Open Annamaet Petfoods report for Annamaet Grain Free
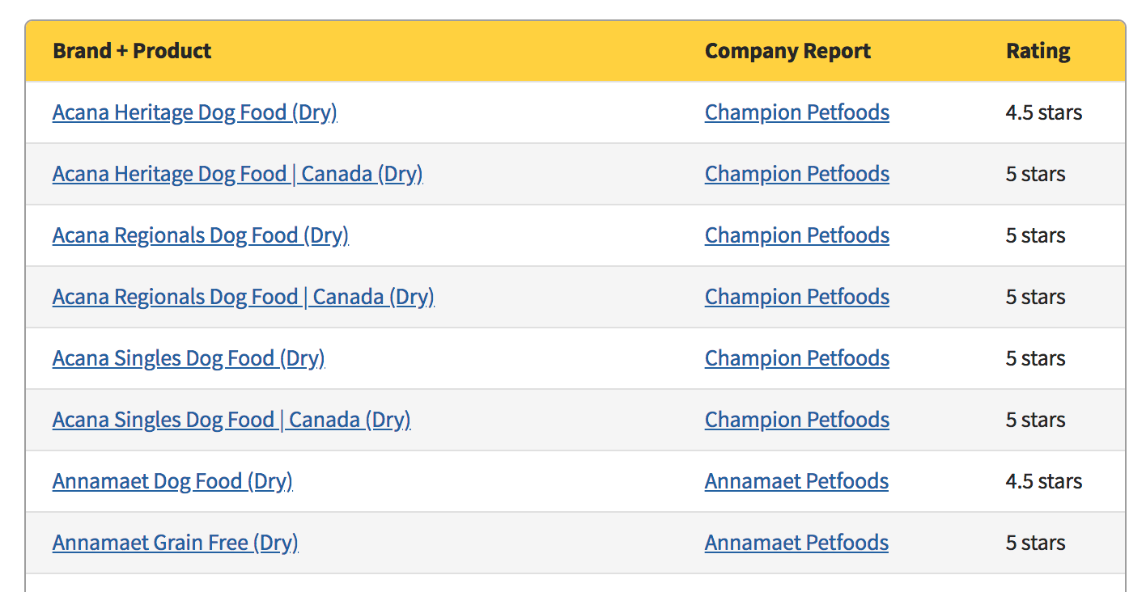The height and width of the screenshot is (592, 1146). tap(796, 543)
